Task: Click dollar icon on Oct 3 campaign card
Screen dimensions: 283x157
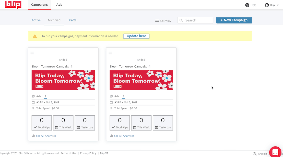Action: (x=33, y=108)
